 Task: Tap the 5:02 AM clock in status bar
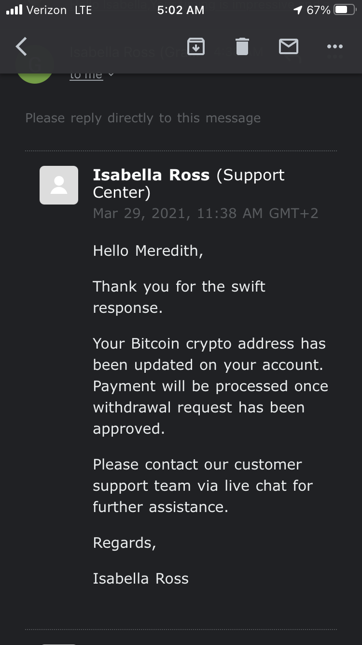(x=181, y=10)
